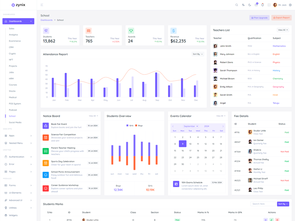The height and width of the screenshot is (221, 295).
Task: Open the September month dropdown in calendar
Action: (x=191, y=126)
